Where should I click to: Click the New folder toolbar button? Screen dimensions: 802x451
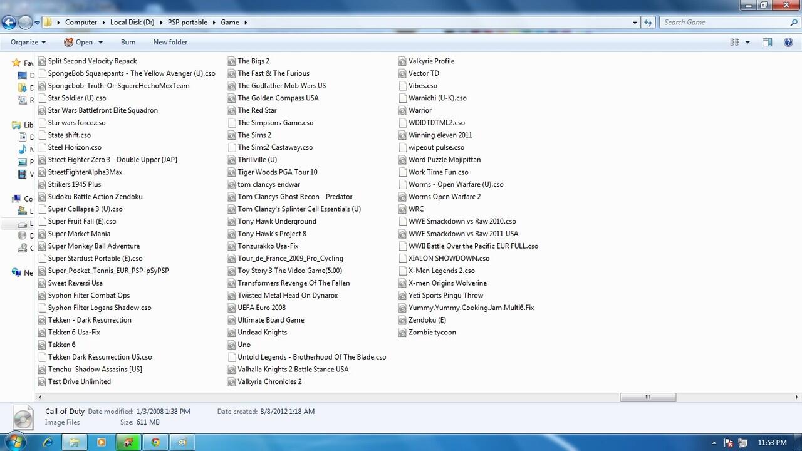click(170, 43)
